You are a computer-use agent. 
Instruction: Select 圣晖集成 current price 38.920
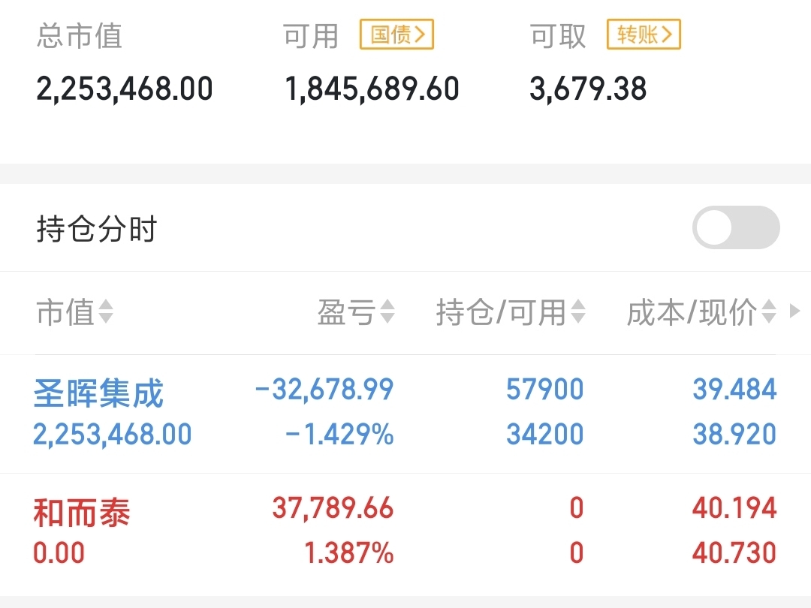(x=734, y=434)
